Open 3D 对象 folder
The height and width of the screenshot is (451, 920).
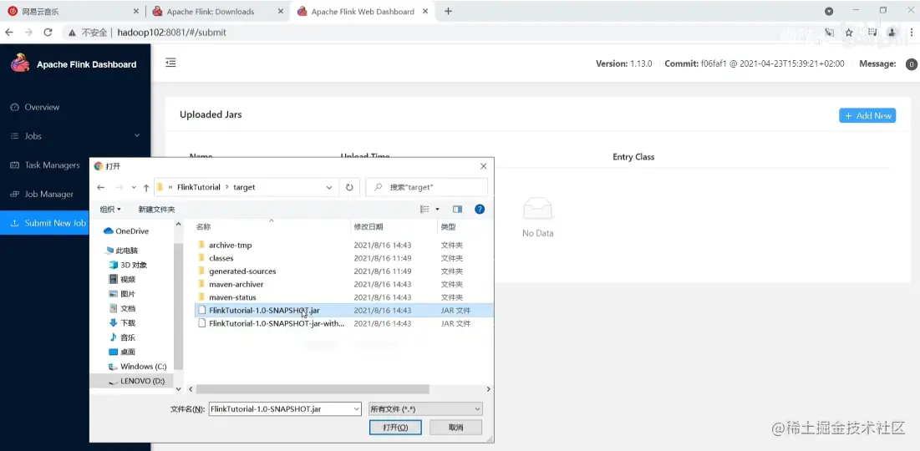(x=127, y=265)
